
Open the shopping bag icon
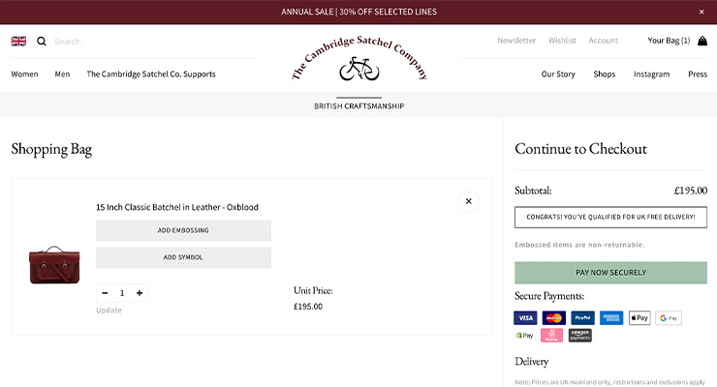pyautogui.click(x=702, y=41)
